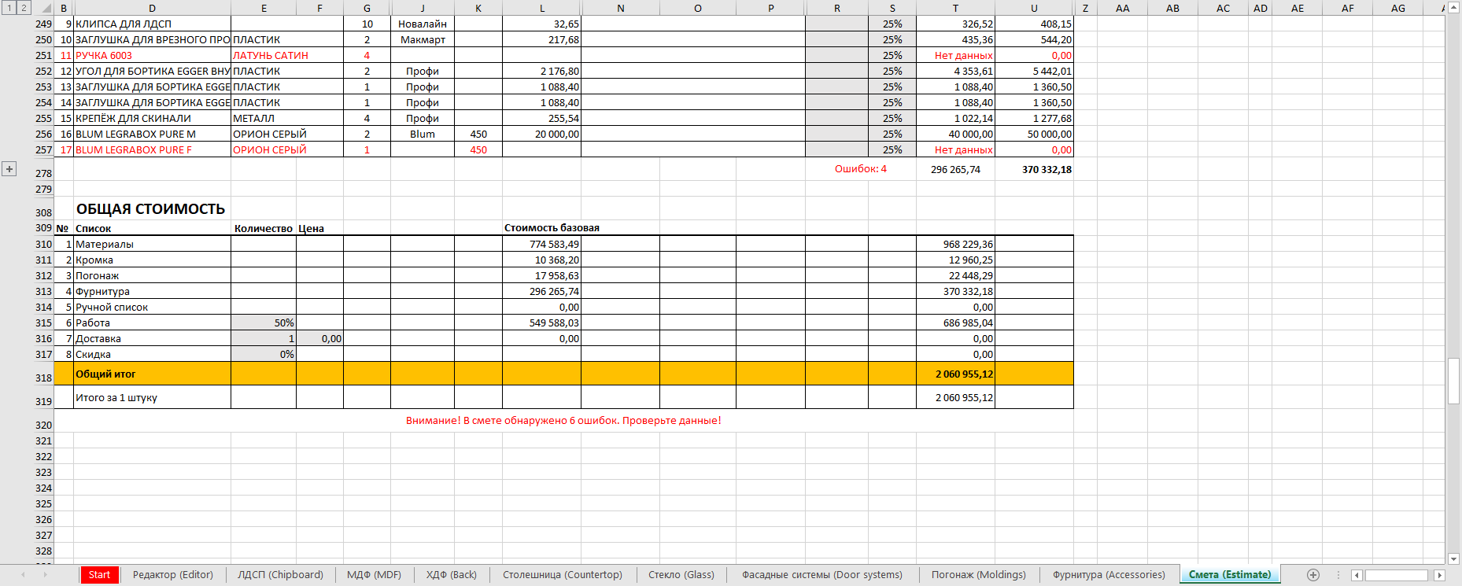This screenshot has height=586, width=1462.
Task: Click the 50% cell in Работа row
Action: [x=264, y=323]
